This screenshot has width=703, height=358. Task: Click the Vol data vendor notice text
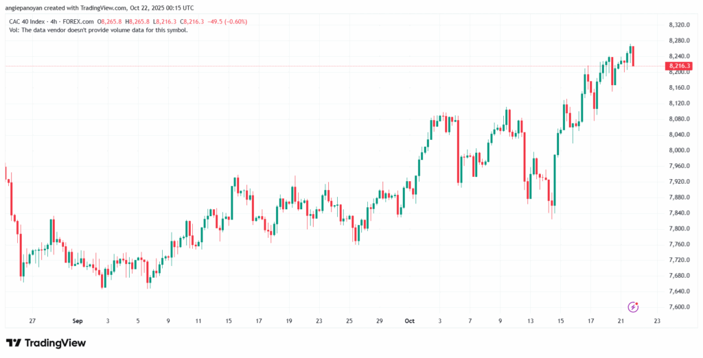pos(97,30)
